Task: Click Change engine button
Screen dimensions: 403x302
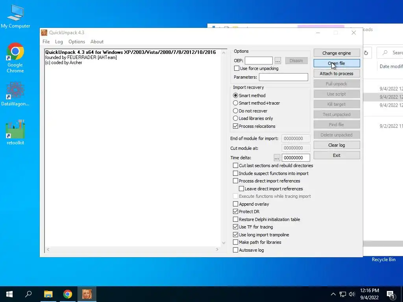Action: click(336, 53)
